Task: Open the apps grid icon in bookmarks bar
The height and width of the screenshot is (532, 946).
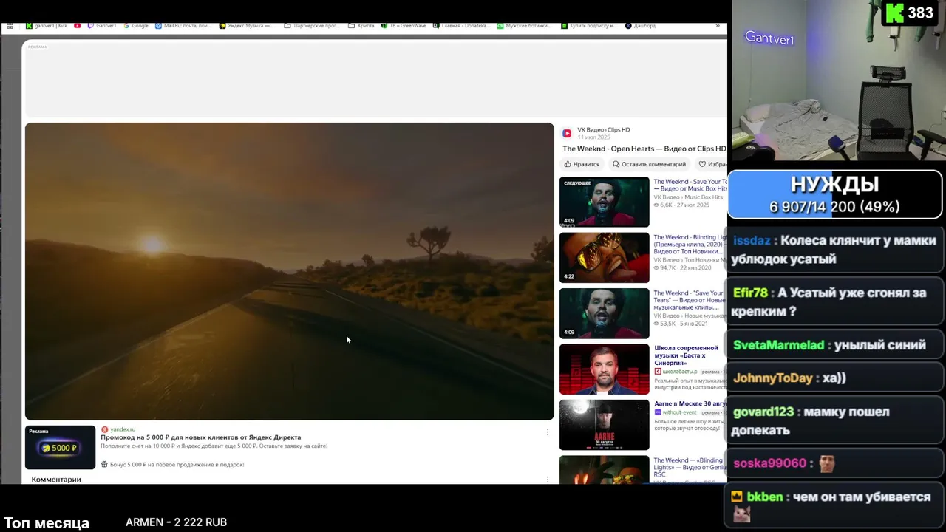Action: [x=10, y=26]
